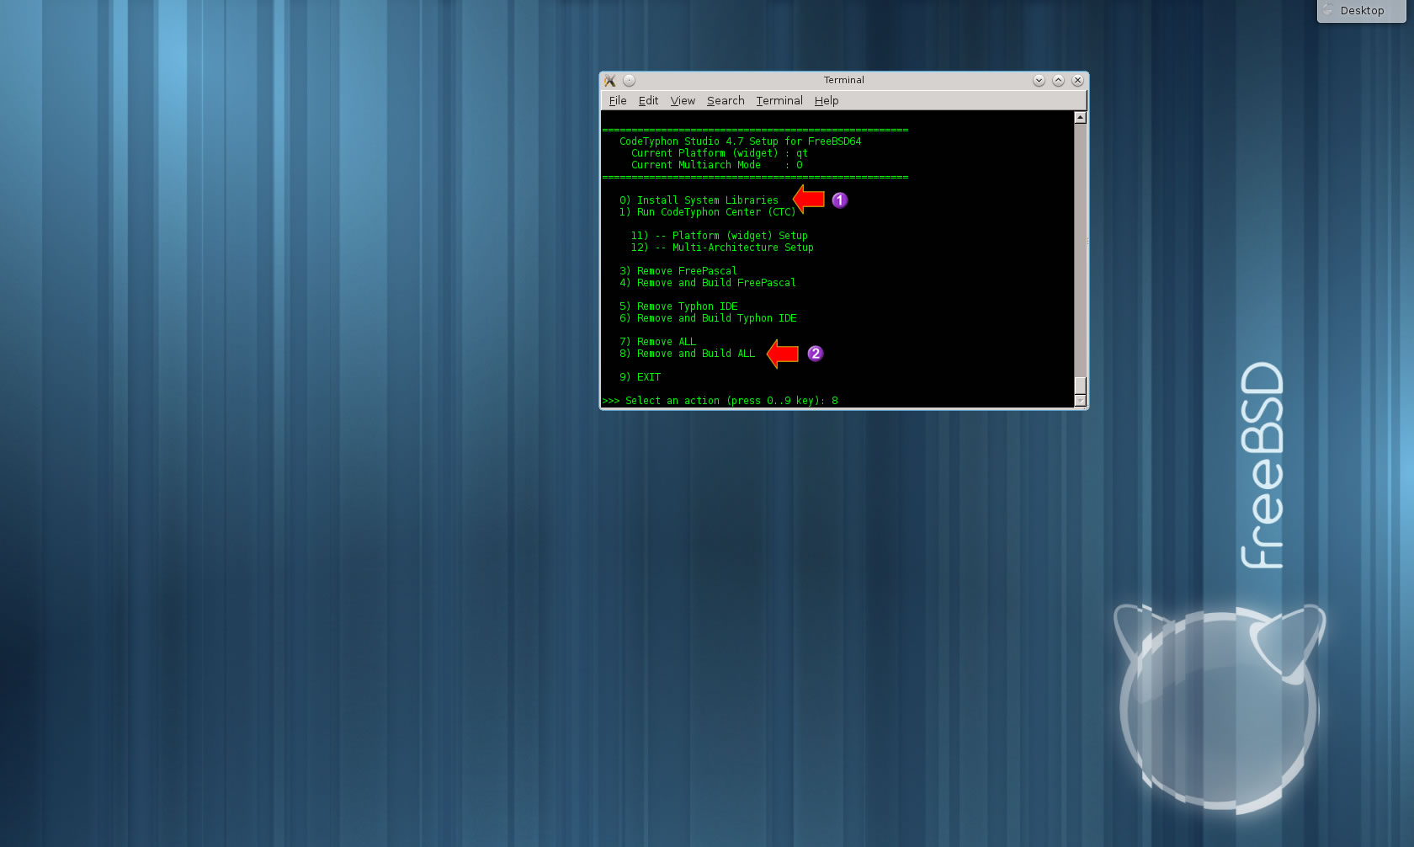Image resolution: width=1414 pixels, height=847 pixels.
Task: Click the Terminal window menu icon
Action: [610, 81]
